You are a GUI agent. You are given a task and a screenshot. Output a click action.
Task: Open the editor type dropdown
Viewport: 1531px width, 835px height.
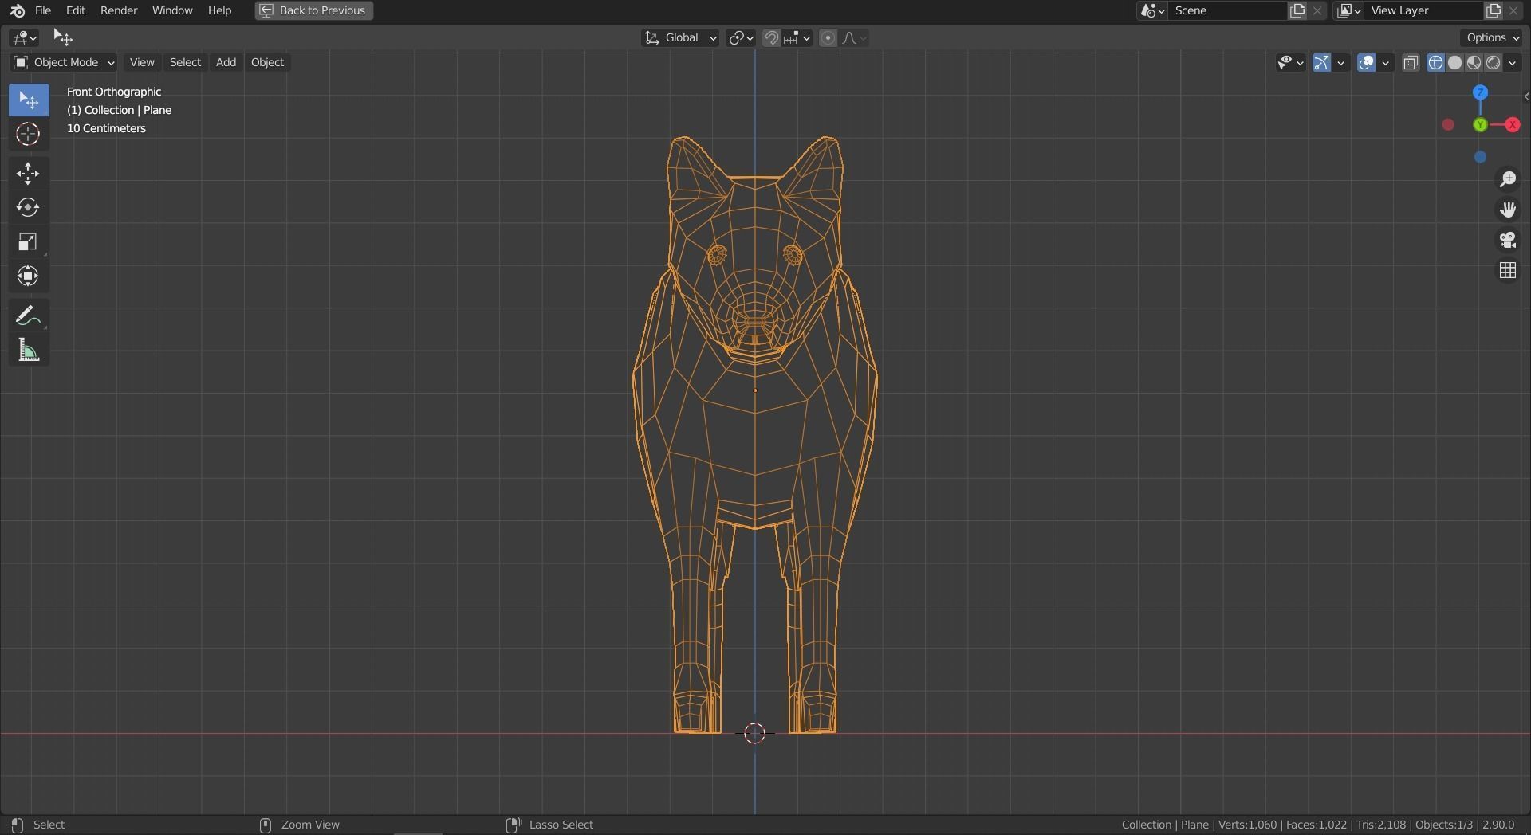click(x=25, y=37)
